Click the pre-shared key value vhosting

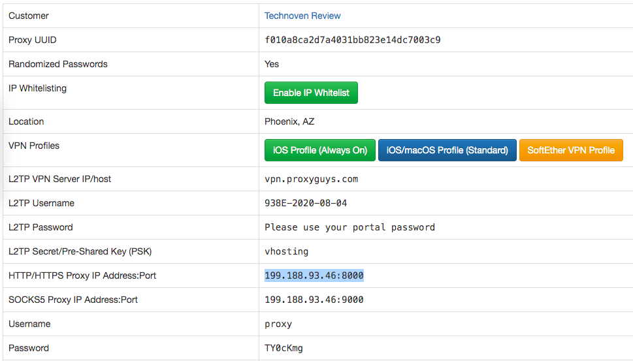(x=286, y=251)
